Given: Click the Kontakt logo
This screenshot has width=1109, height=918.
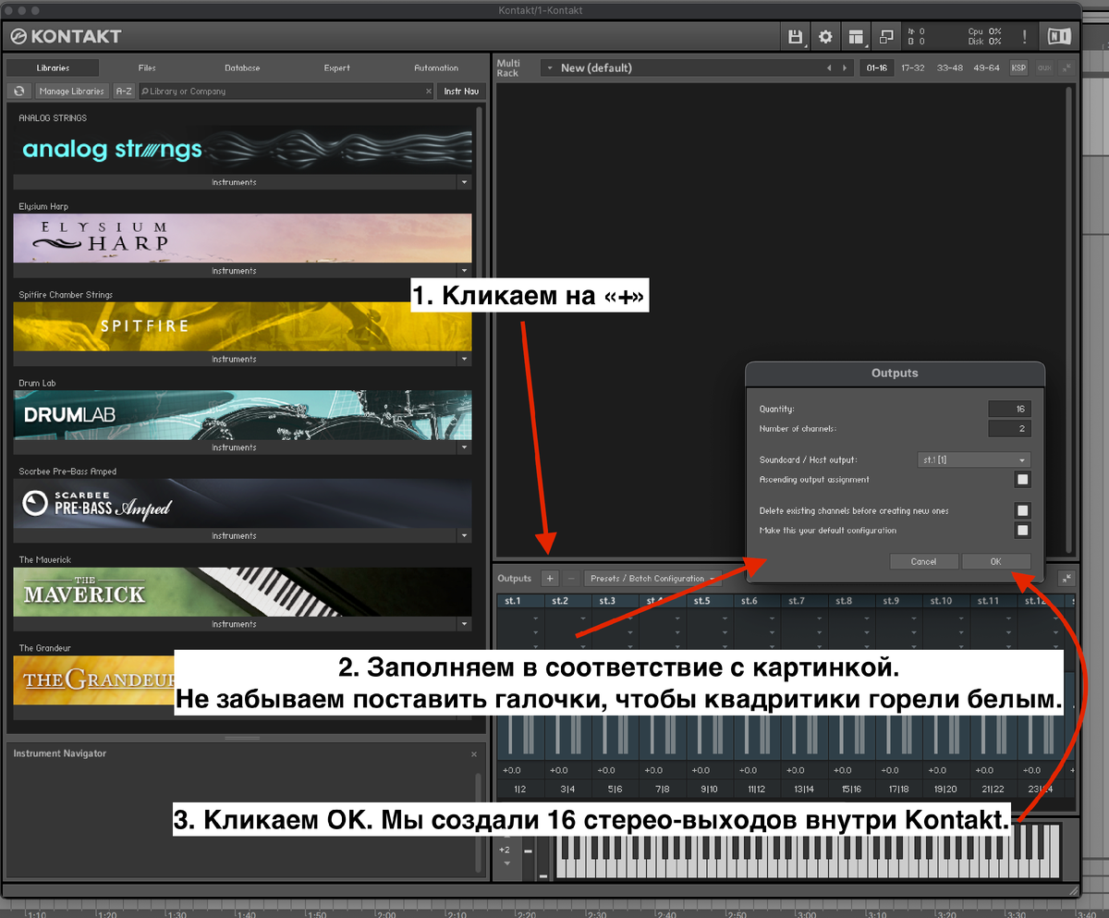Looking at the screenshot, I should click(x=65, y=37).
